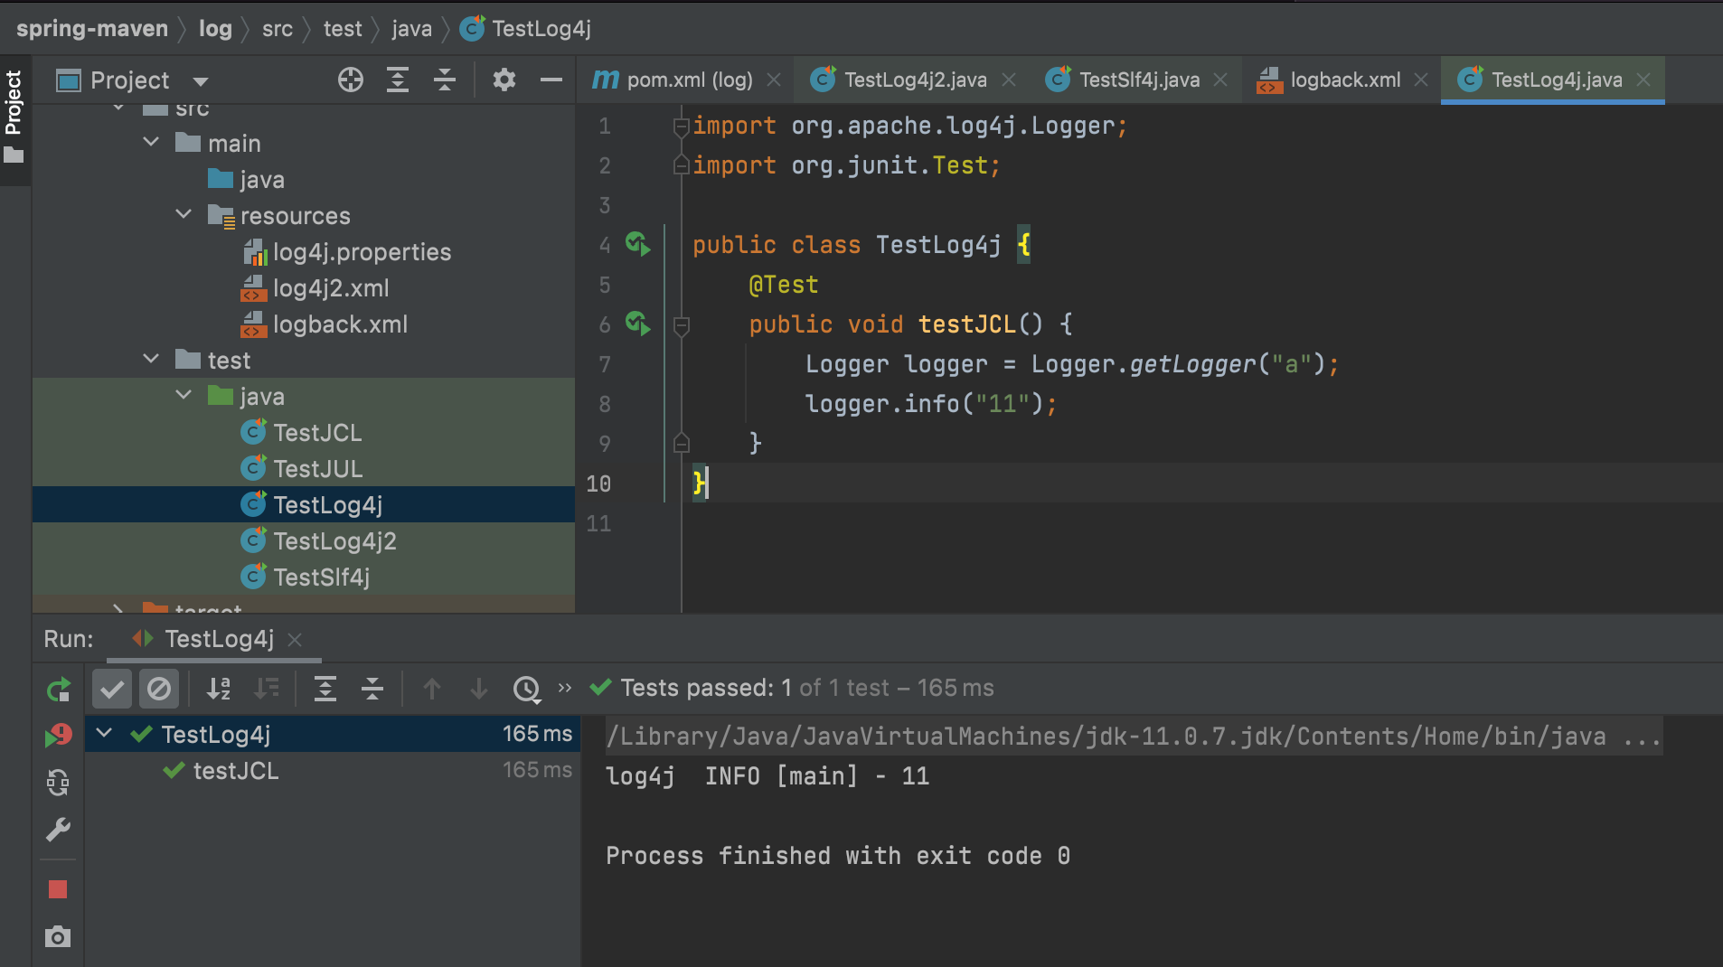The image size is (1723, 967).
Task: Close the pom.xml (log) tab
Action: (x=774, y=80)
